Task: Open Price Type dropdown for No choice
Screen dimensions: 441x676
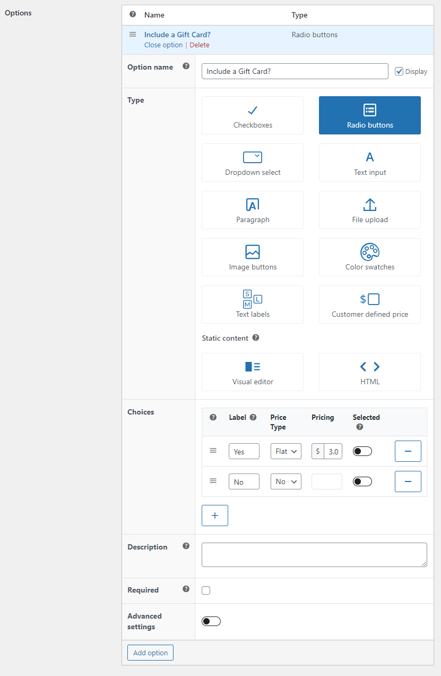Action: [x=286, y=481]
